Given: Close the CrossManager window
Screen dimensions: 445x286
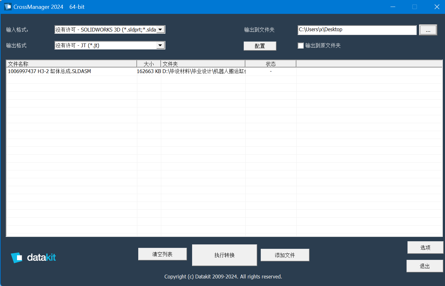Looking at the screenshot, I should pos(437,7).
